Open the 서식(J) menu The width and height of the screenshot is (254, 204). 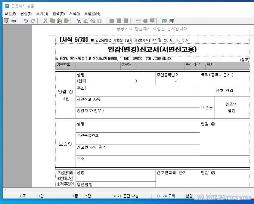(x=74, y=14)
